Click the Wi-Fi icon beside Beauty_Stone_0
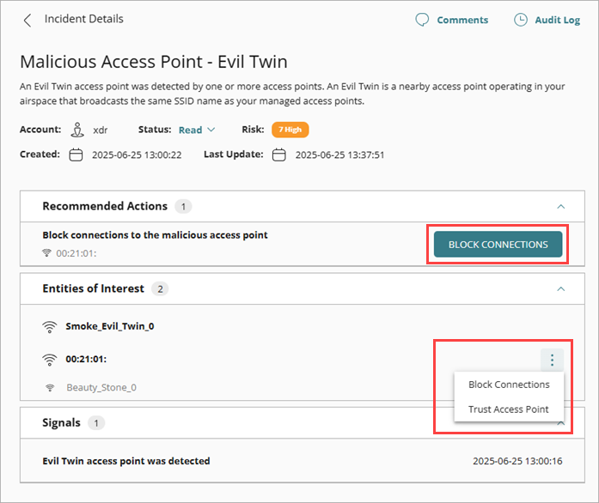Image resolution: width=599 pixels, height=503 pixels. [50, 388]
